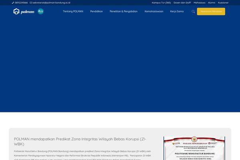Open the Pendidikan menu
This screenshot has height=160, width=240.
(96, 11)
